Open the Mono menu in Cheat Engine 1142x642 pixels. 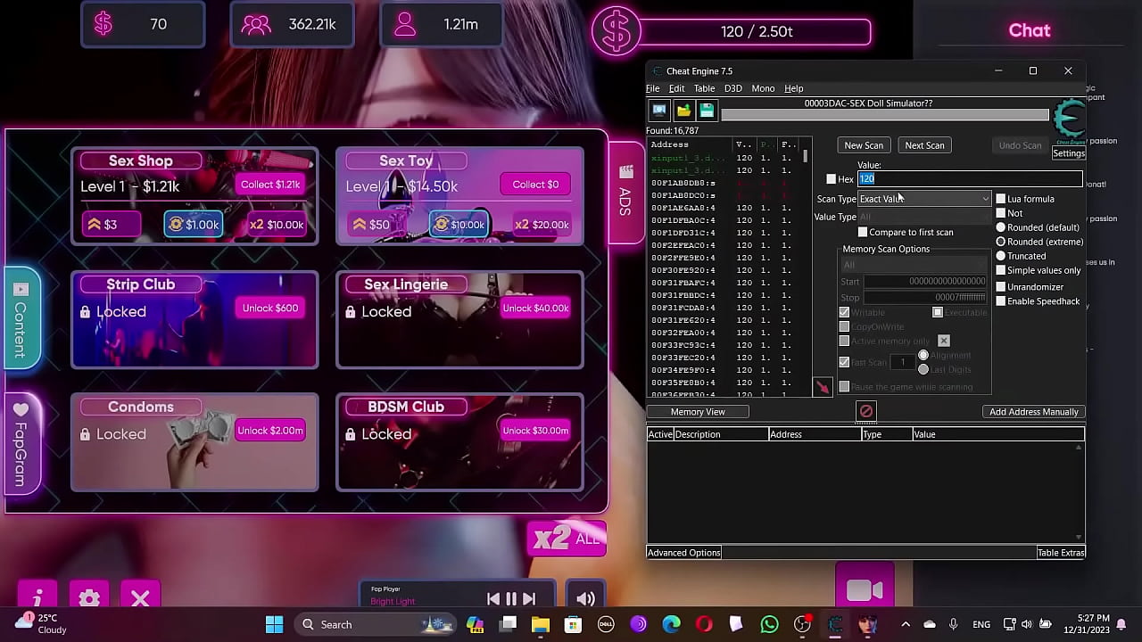pyautogui.click(x=763, y=88)
